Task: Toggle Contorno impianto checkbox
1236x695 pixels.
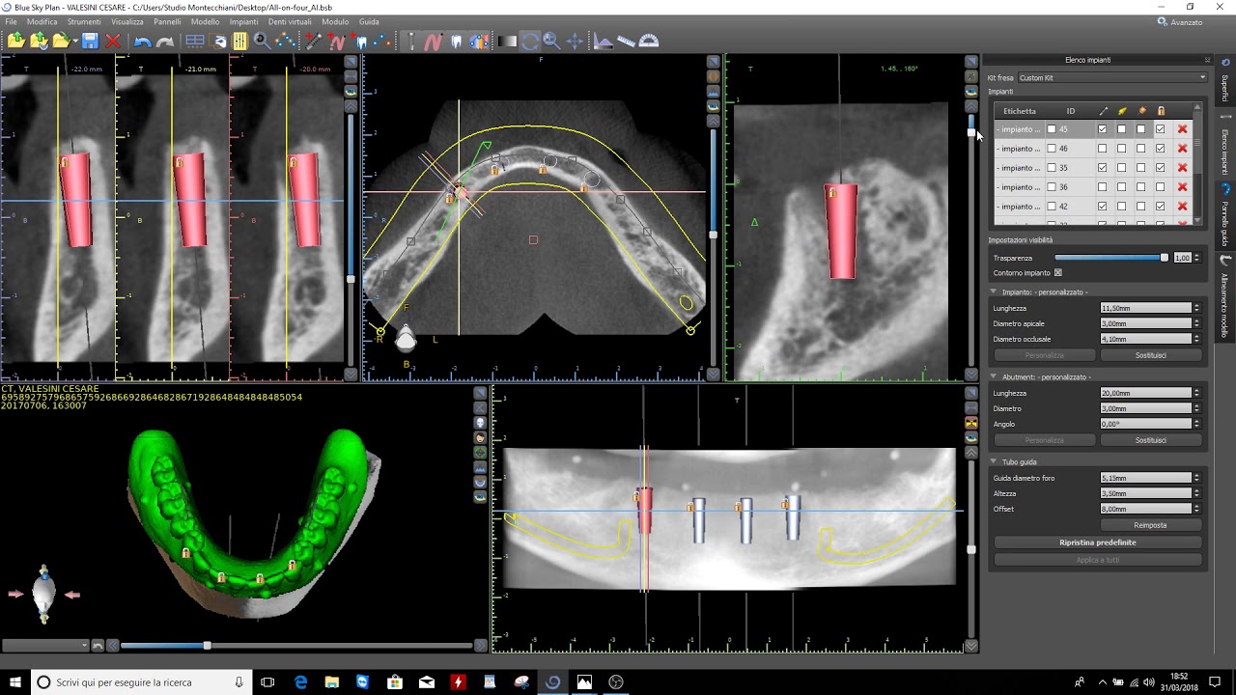Action: click(1058, 273)
